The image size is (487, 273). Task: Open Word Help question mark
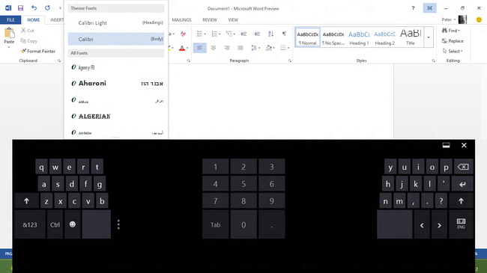click(413, 8)
